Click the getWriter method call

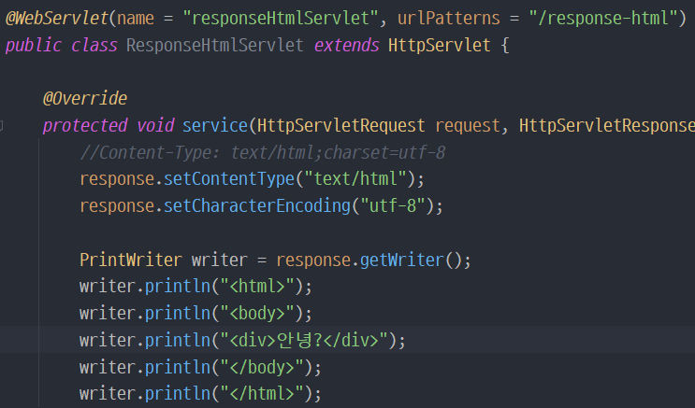click(x=402, y=260)
